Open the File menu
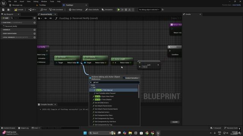Viewport: 243px width, 136px height. click(9, 2)
